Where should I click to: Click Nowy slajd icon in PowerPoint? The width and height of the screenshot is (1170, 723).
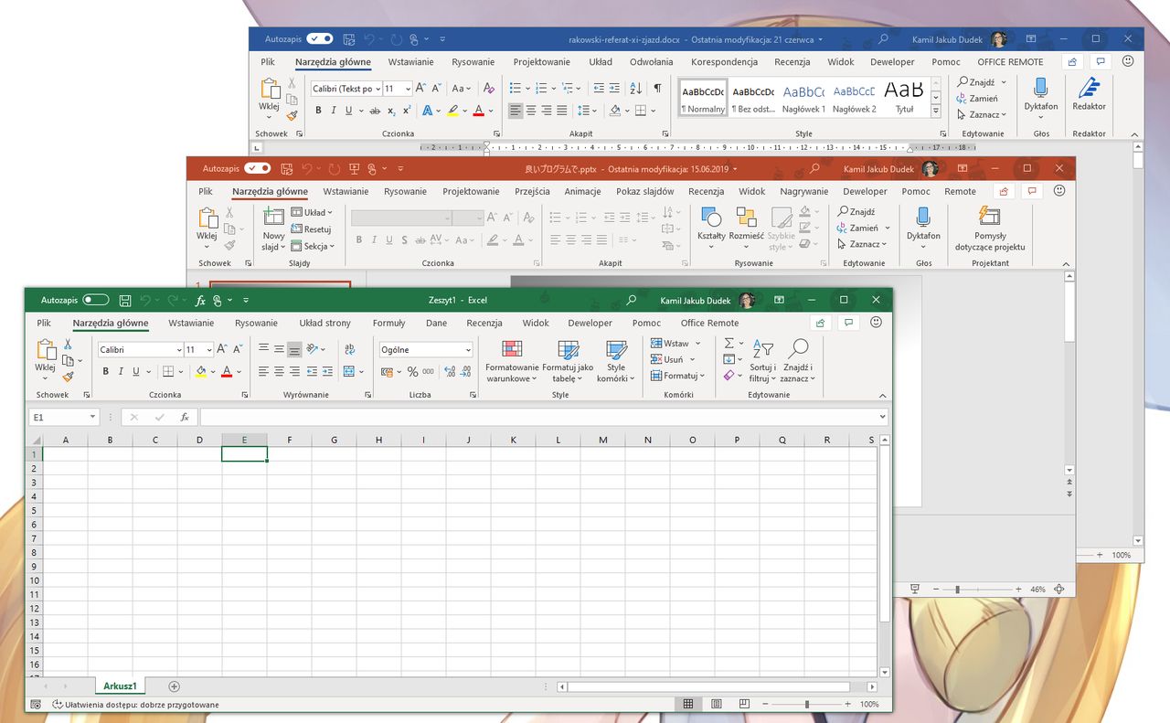274,217
